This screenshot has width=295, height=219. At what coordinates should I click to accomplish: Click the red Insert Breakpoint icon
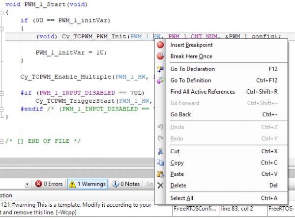pyautogui.click(x=160, y=45)
